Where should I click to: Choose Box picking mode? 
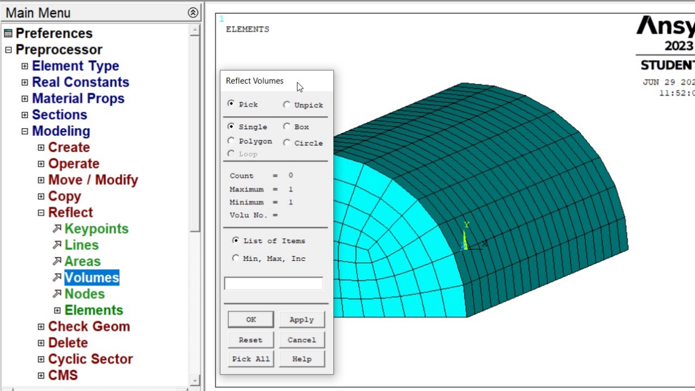pyautogui.click(x=286, y=126)
